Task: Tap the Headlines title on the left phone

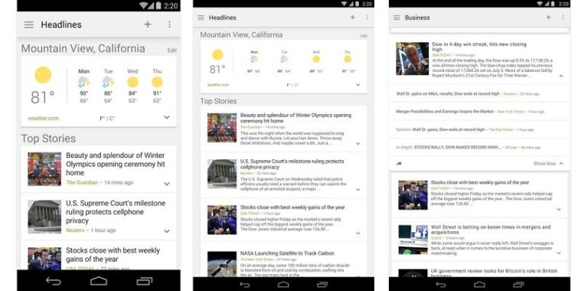Action: (x=61, y=25)
